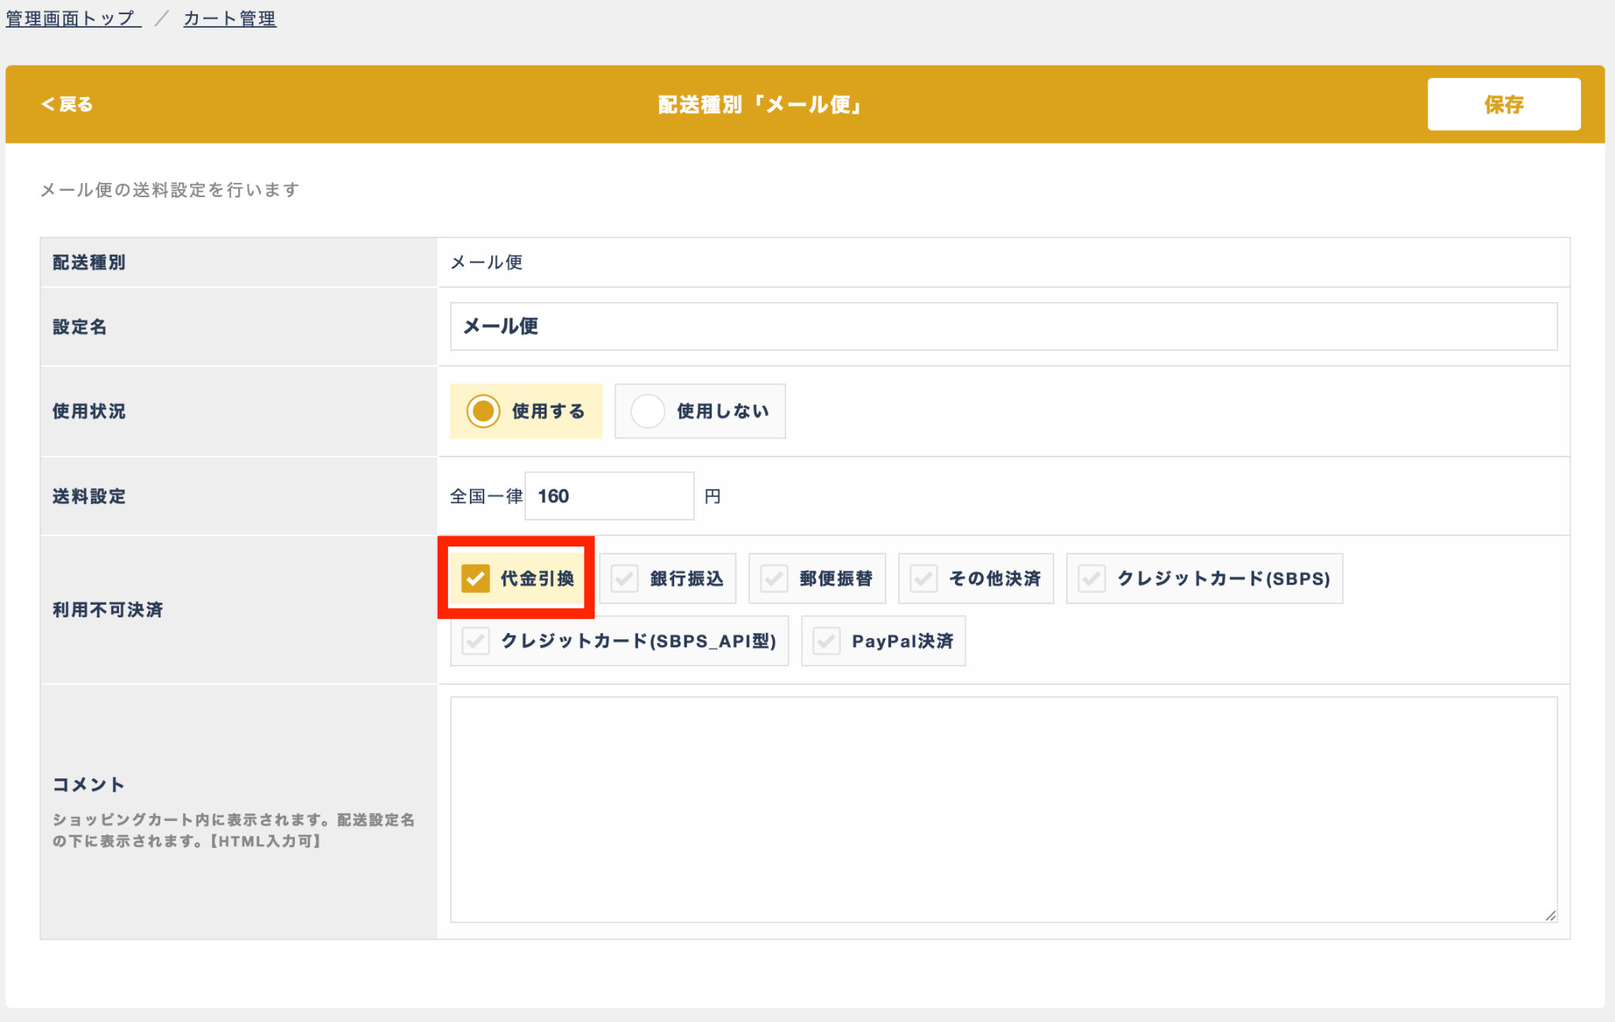Click the 設定名 text field
Image resolution: width=1615 pixels, height=1022 pixels.
1003,326
